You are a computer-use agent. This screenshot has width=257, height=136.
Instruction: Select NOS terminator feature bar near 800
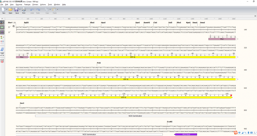tap(135, 116)
